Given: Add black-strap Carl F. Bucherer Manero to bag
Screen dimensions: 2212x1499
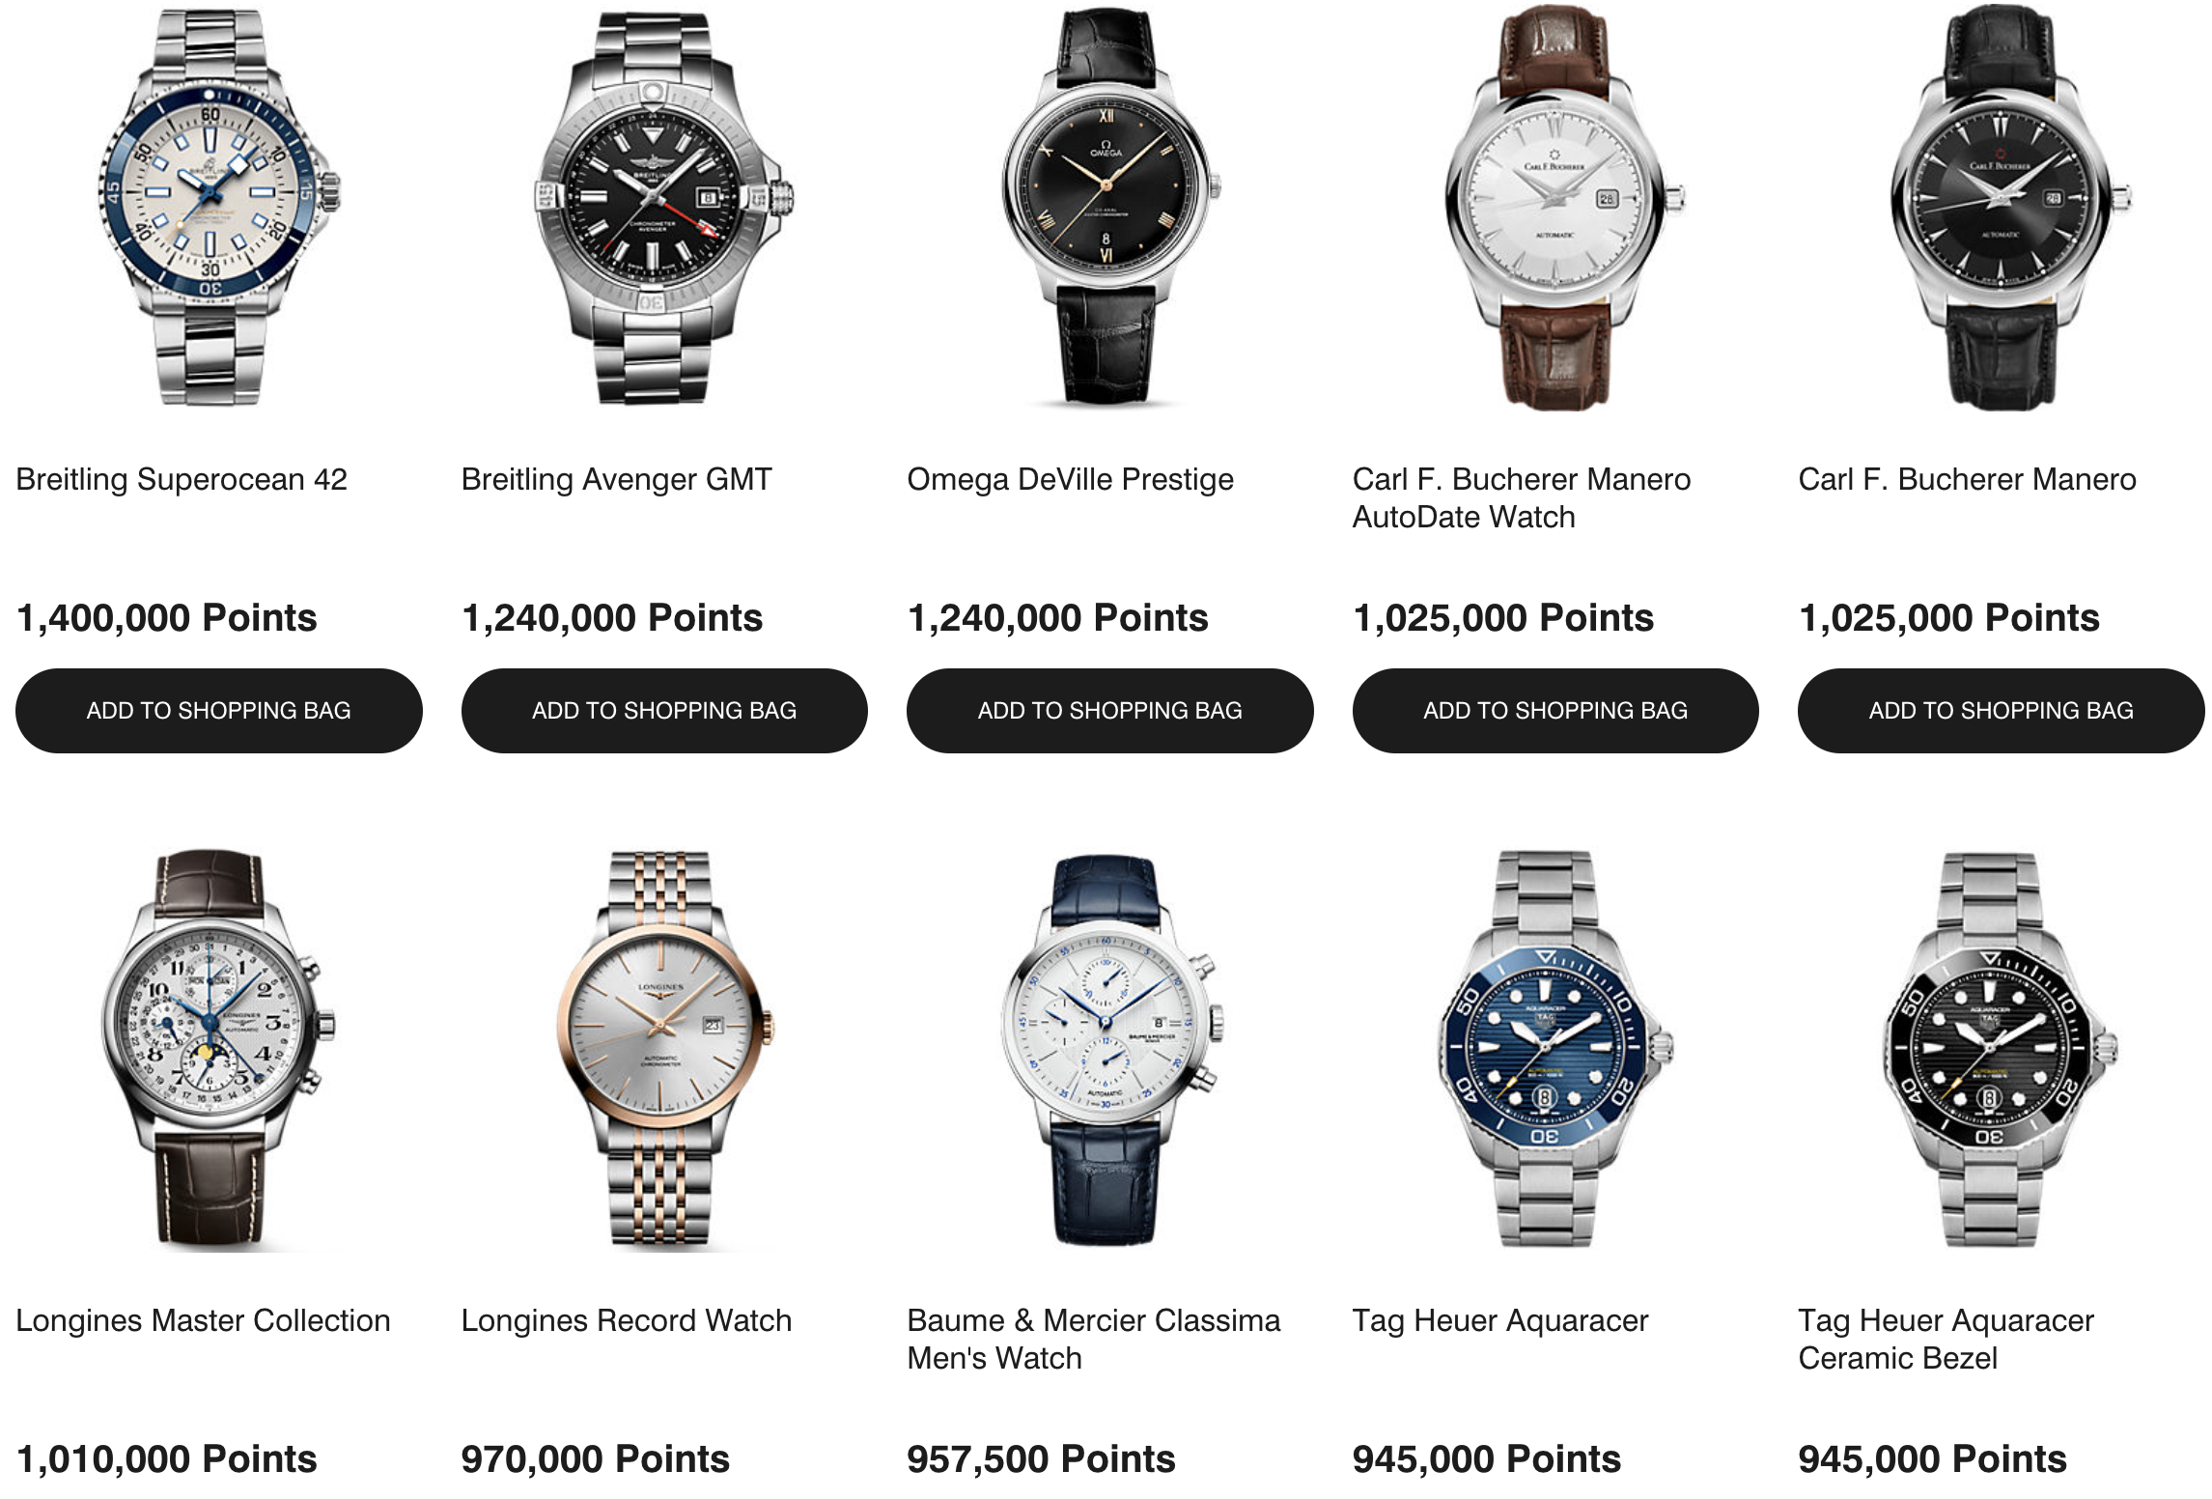Looking at the screenshot, I should 2001,711.
